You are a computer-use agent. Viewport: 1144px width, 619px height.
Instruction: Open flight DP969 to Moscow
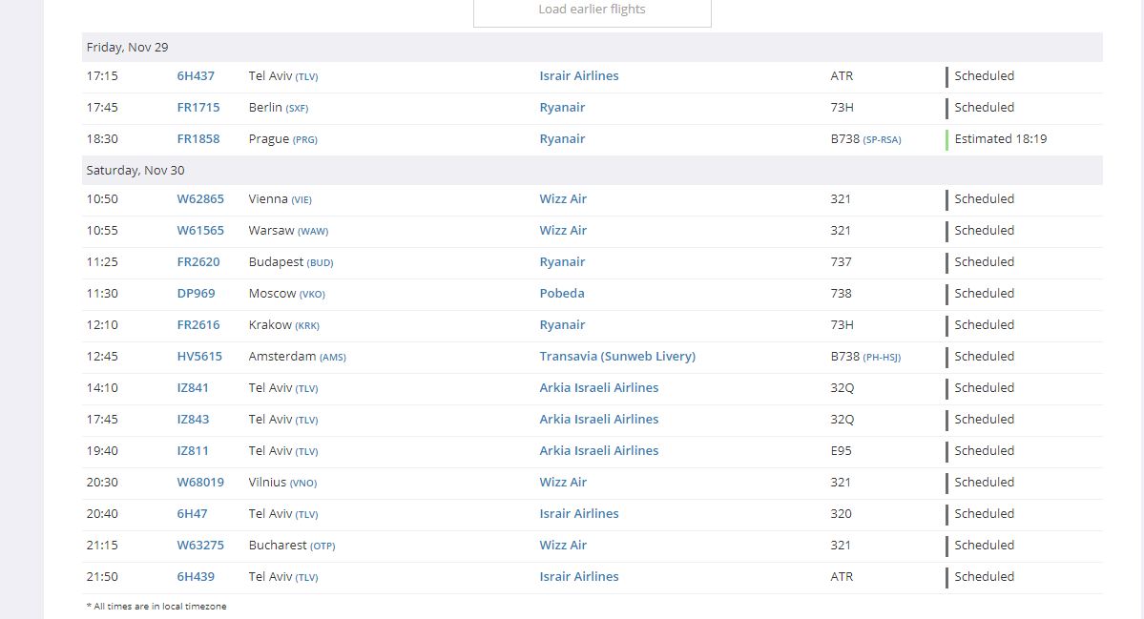pyautogui.click(x=196, y=293)
